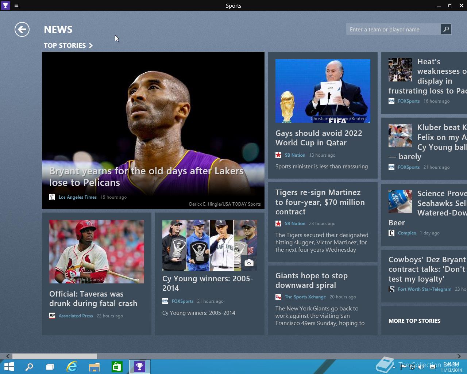Click 'Sports minister is less than reassuring' text
The image size is (467, 374).
click(321, 167)
